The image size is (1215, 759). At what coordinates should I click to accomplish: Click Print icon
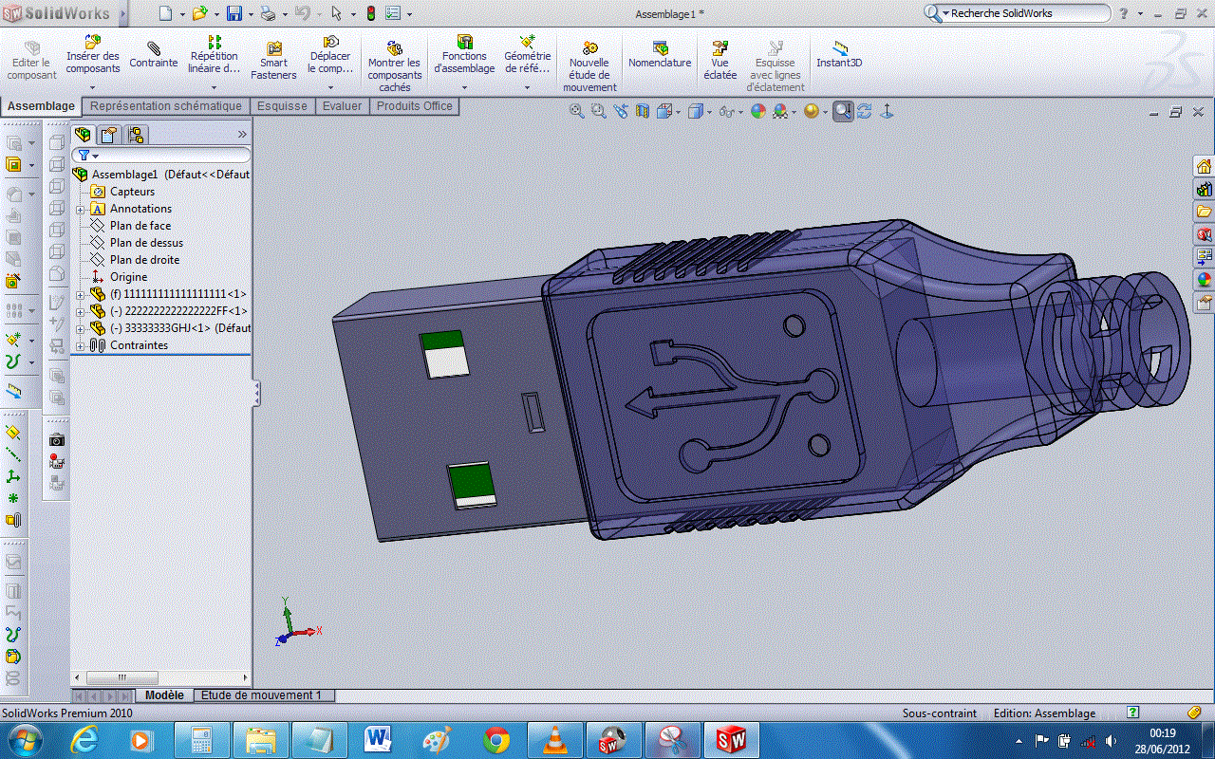[268, 13]
